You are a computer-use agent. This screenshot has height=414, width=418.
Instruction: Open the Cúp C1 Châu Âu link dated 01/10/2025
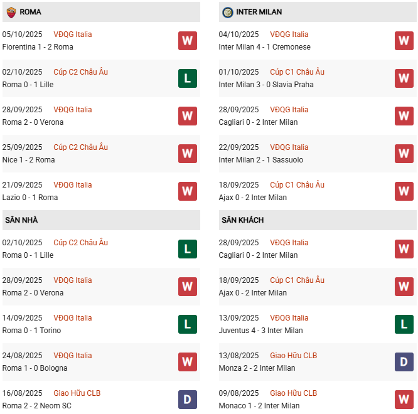297,72
